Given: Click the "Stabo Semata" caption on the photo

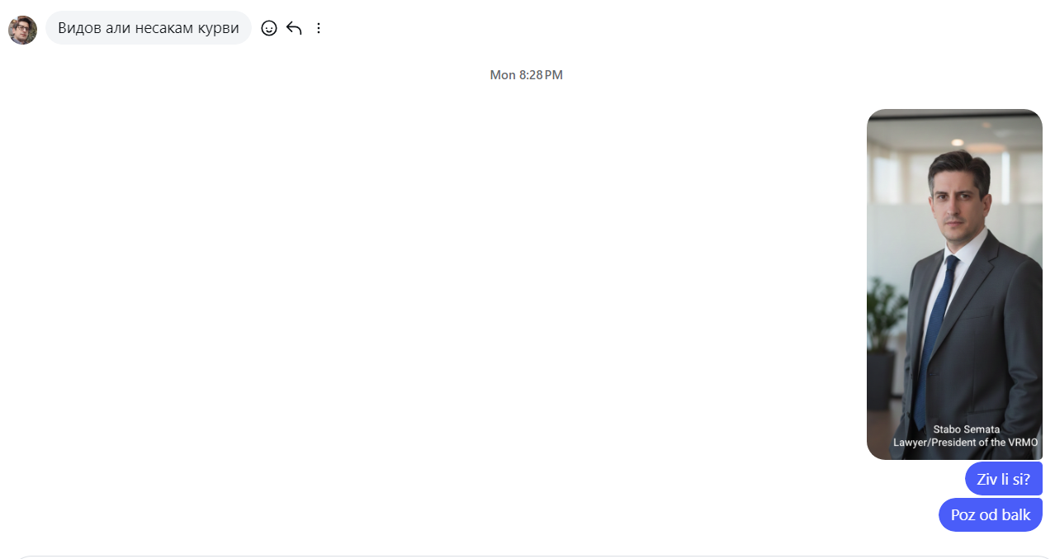Looking at the screenshot, I should (967, 429).
